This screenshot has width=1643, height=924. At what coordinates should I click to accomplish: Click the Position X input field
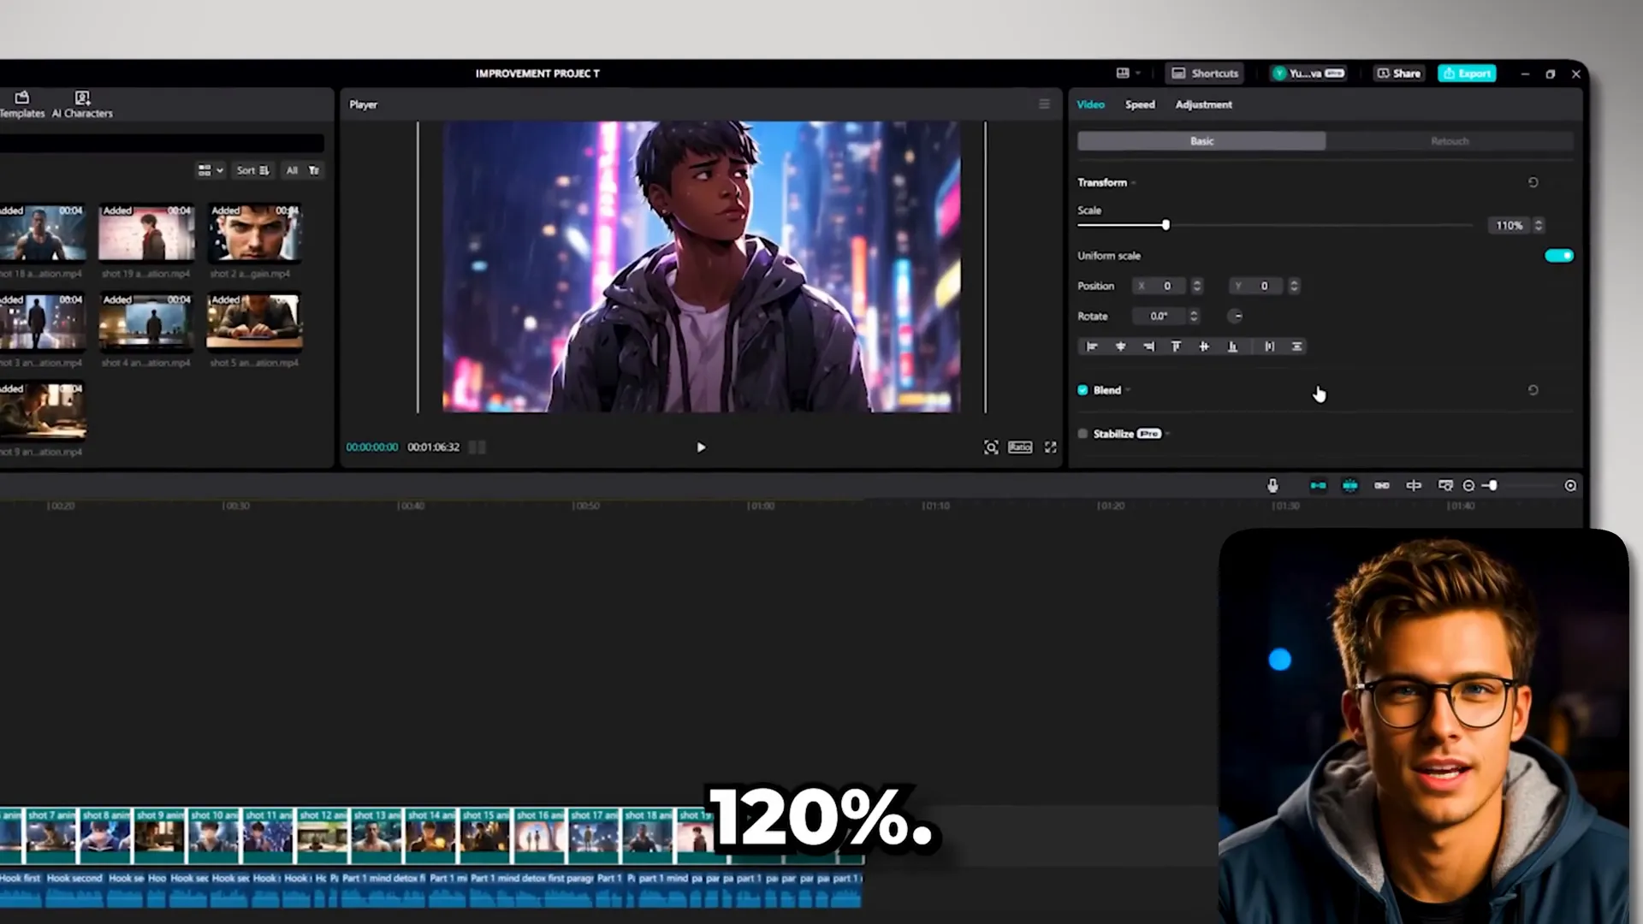click(1160, 286)
